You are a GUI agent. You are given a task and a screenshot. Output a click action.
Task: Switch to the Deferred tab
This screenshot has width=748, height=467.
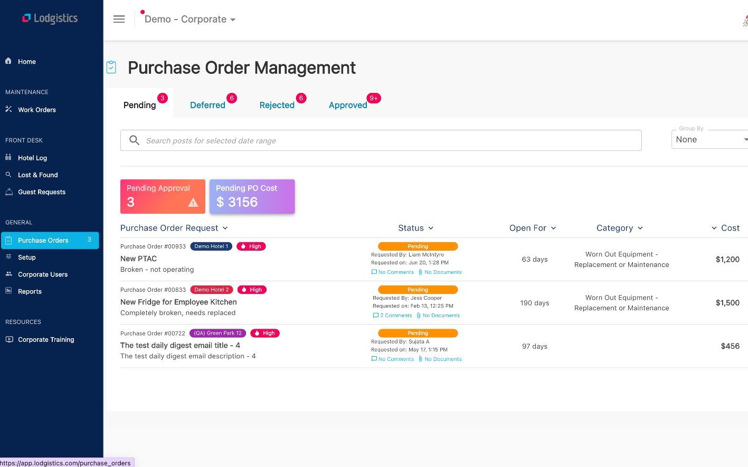click(x=207, y=105)
